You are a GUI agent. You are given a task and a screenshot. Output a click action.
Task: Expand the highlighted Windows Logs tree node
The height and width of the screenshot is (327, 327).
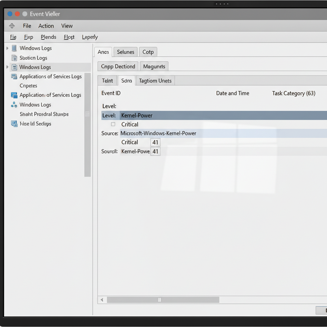(7, 67)
